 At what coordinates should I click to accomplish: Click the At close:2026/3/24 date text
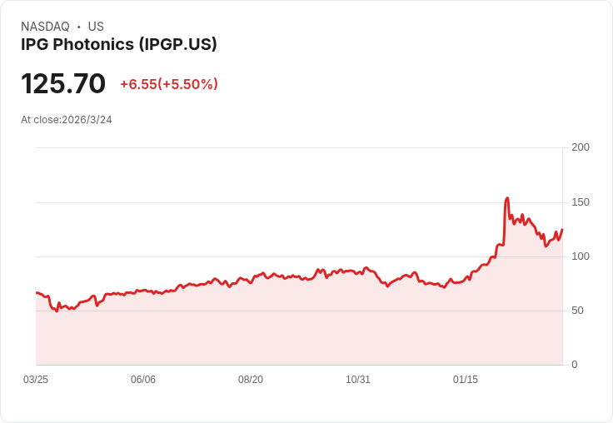point(67,120)
